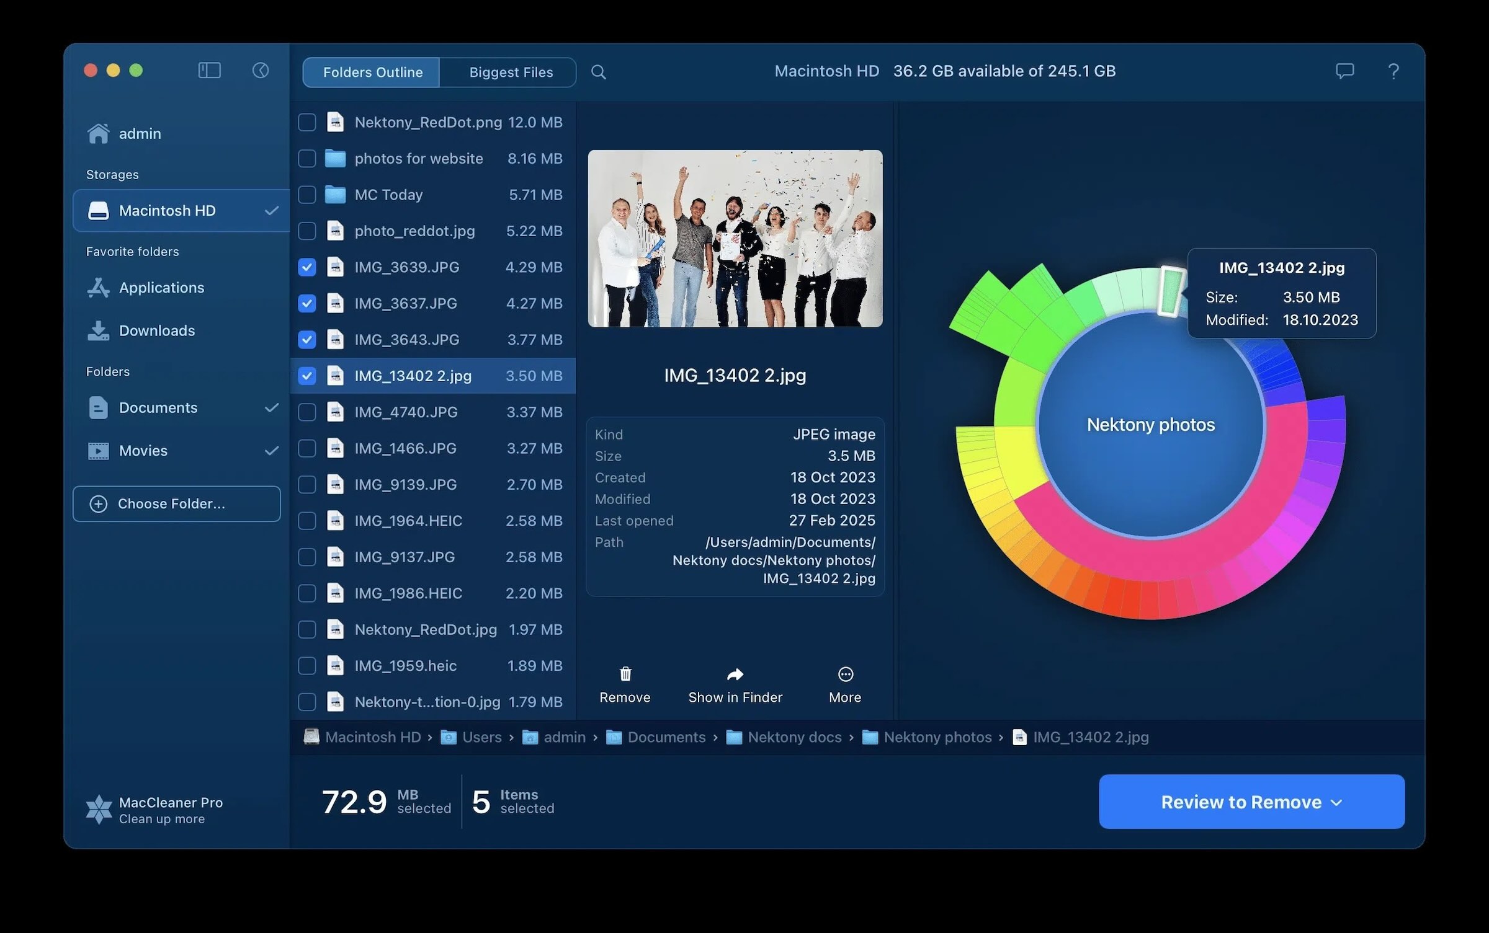Click the Show in Finder arrow
This screenshot has width=1489, height=933.
[x=735, y=674]
